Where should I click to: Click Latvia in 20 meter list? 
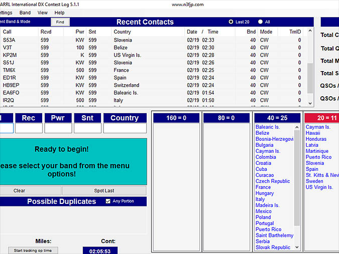312,145
